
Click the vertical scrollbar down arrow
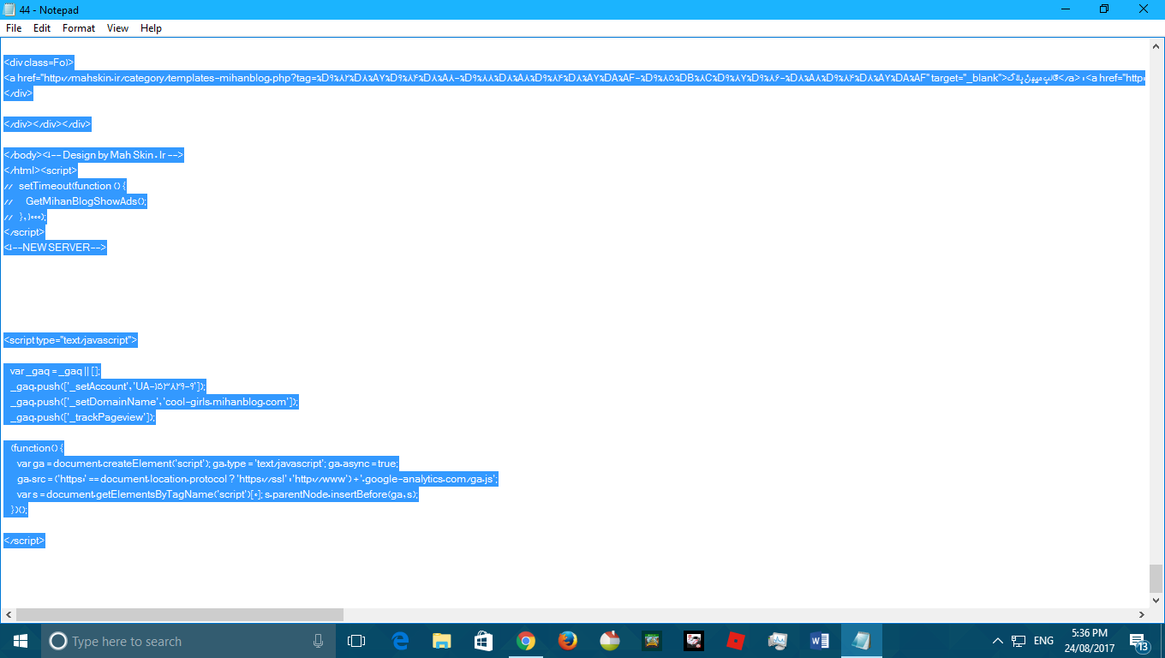1156,600
